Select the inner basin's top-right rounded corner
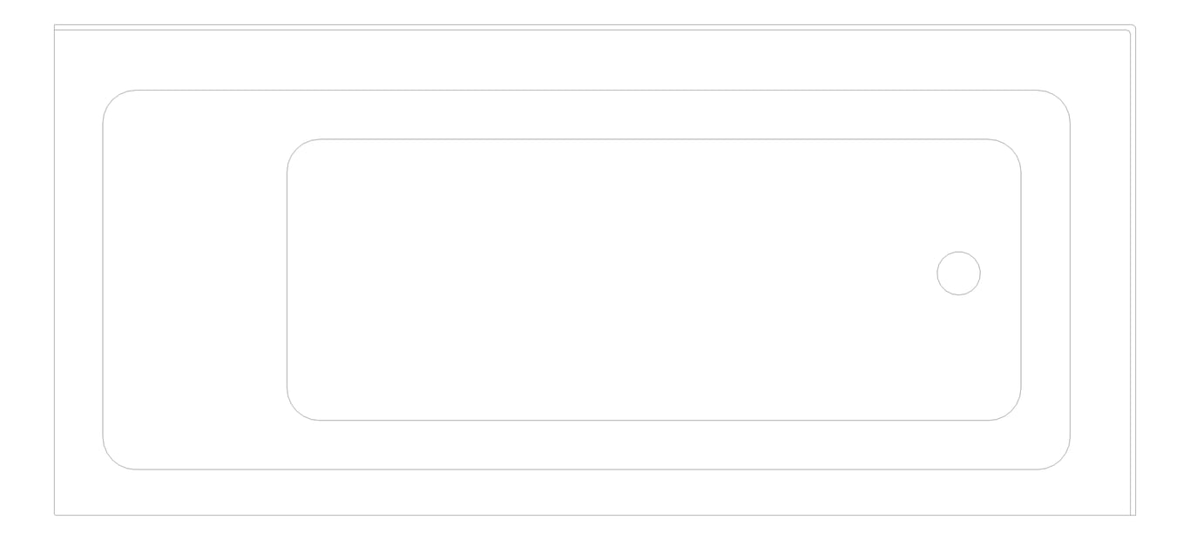The image size is (1190, 540). pyautogui.click(x=1011, y=149)
